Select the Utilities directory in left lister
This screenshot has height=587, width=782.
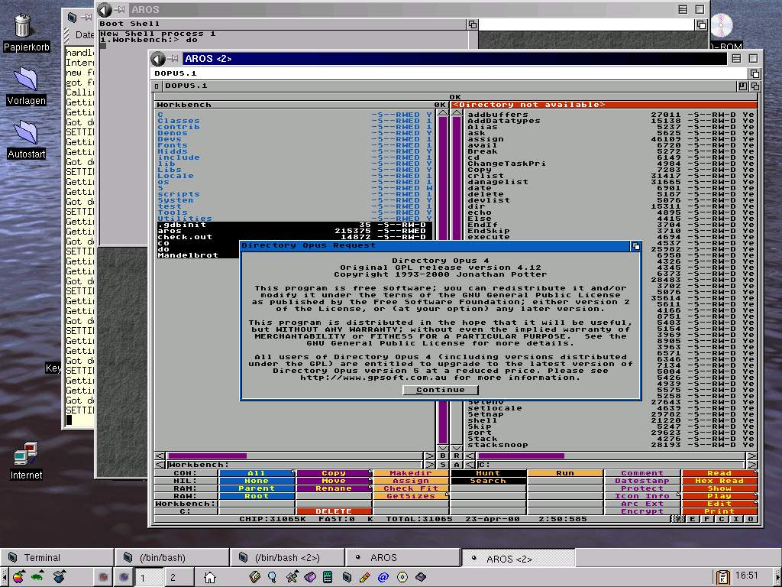click(x=294, y=219)
